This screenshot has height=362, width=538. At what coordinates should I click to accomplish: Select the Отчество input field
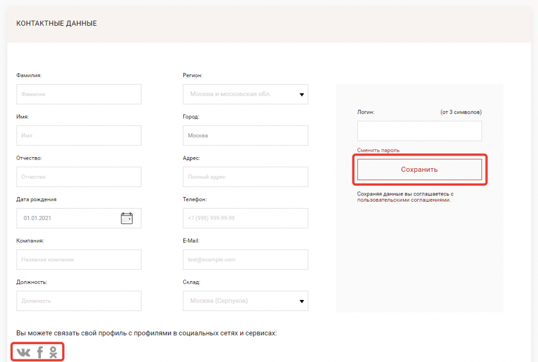point(79,177)
